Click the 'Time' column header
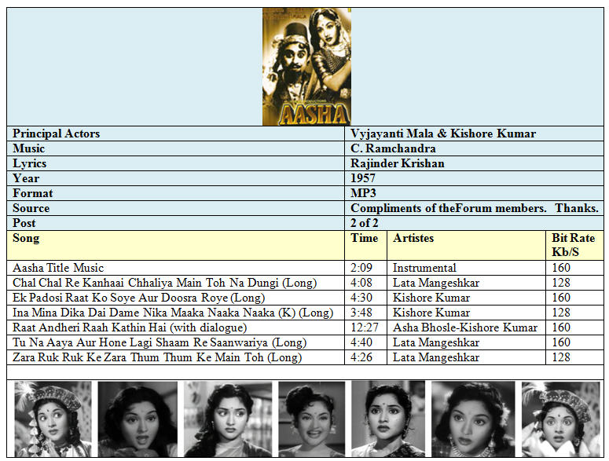609x461 pixels. point(365,238)
